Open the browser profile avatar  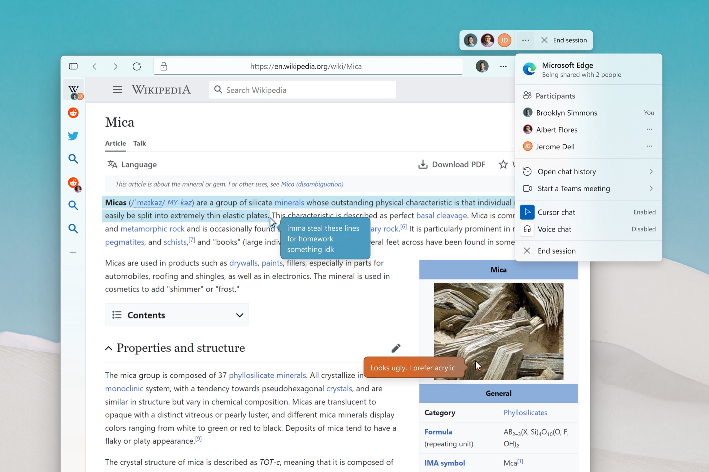pyautogui.click(x=482, y=66)
